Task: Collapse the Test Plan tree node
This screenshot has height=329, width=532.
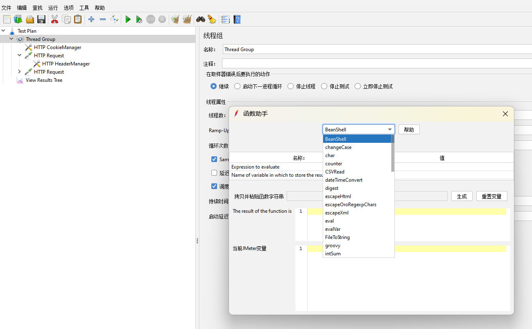Action: [x=3, y=31]
